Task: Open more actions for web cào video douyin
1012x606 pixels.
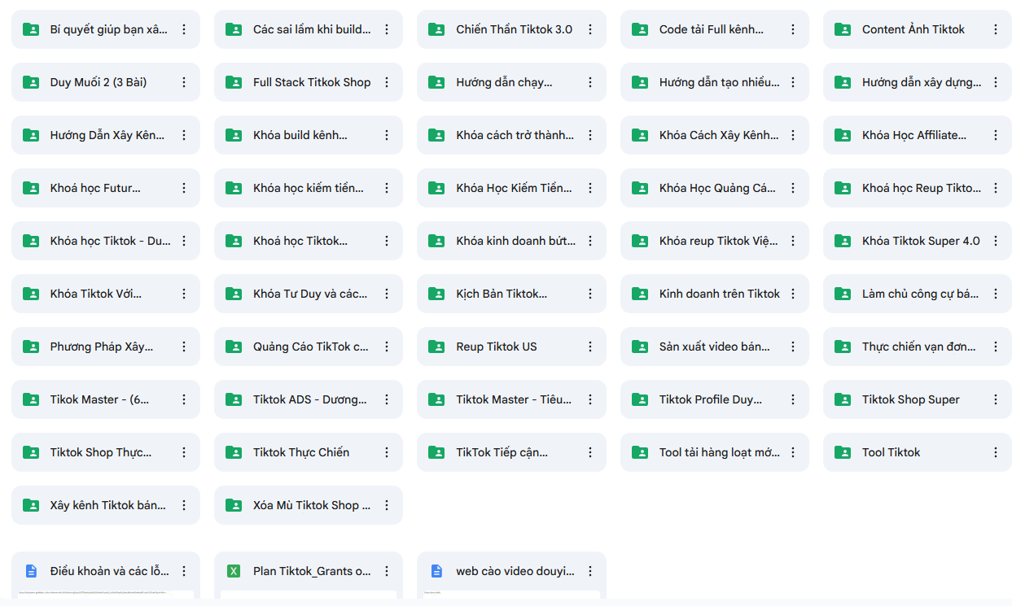Action: [589, 571]
